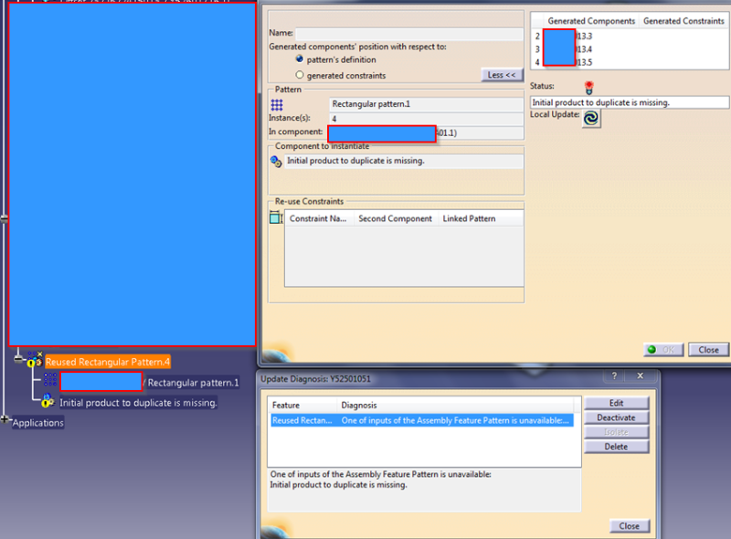Click the Reused Rectangular Pattern.4 tree icon

(35, 360)
